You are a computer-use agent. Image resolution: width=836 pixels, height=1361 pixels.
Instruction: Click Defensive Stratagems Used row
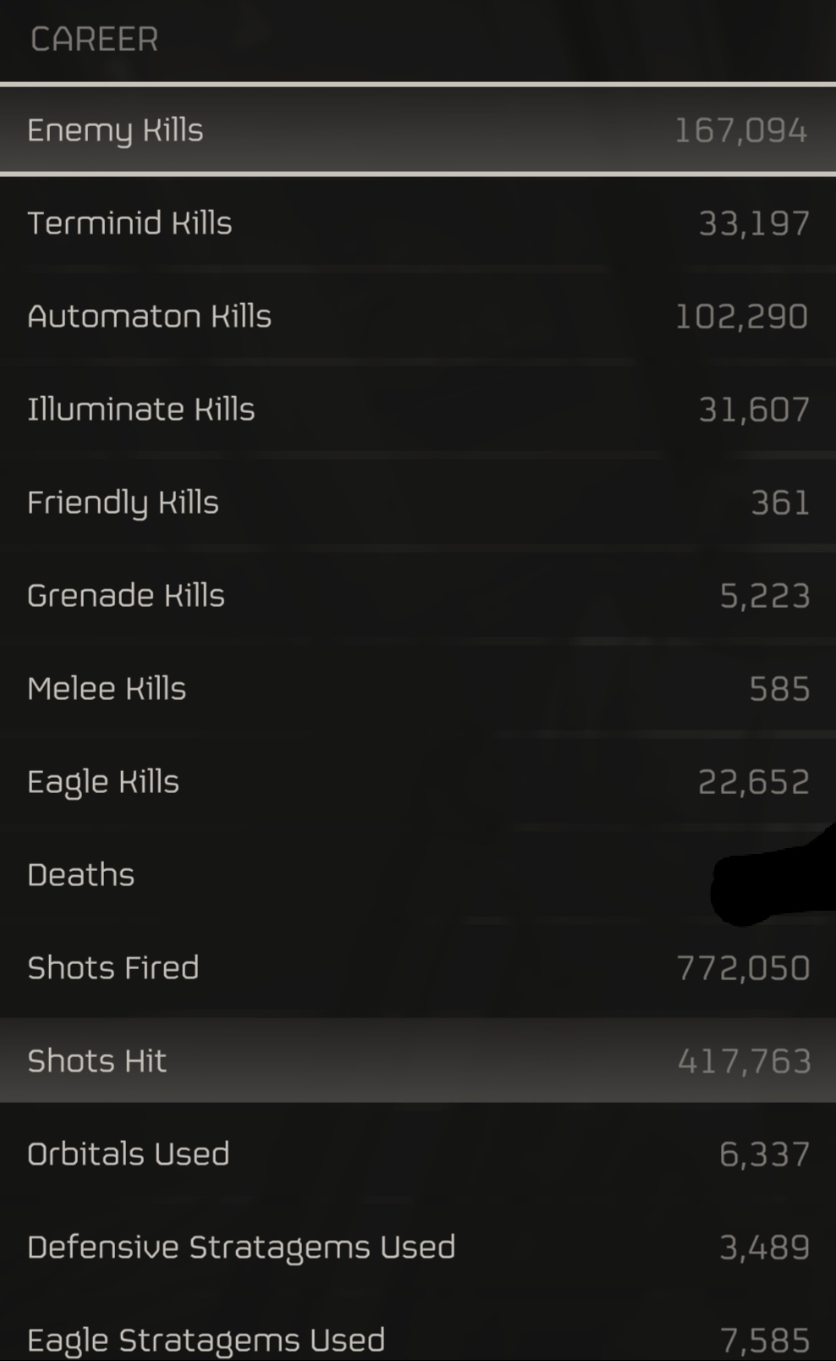(418, 1247)
